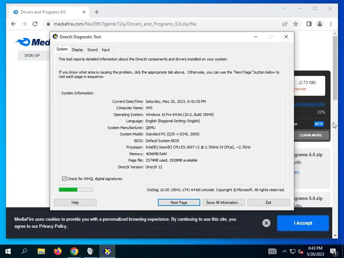This screenshot has height=258, width=344.
Task: Click the DirectX icon in title bar
Action: (55, 37)
